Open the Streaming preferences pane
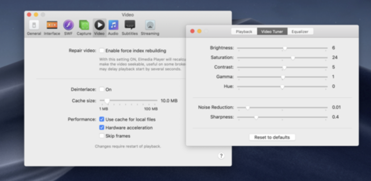371x181 pixels. tap(150, 28)
